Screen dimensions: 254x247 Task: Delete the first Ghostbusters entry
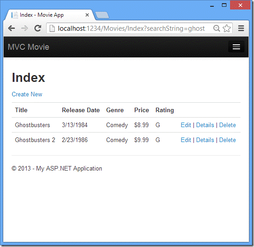(227, 125)
